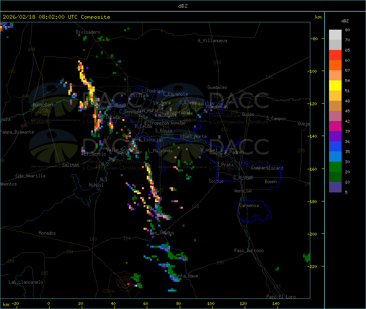Click the Soitue place label
Image resolution: width=366 pixels, height=309 pixels.
tap(216, 181)
